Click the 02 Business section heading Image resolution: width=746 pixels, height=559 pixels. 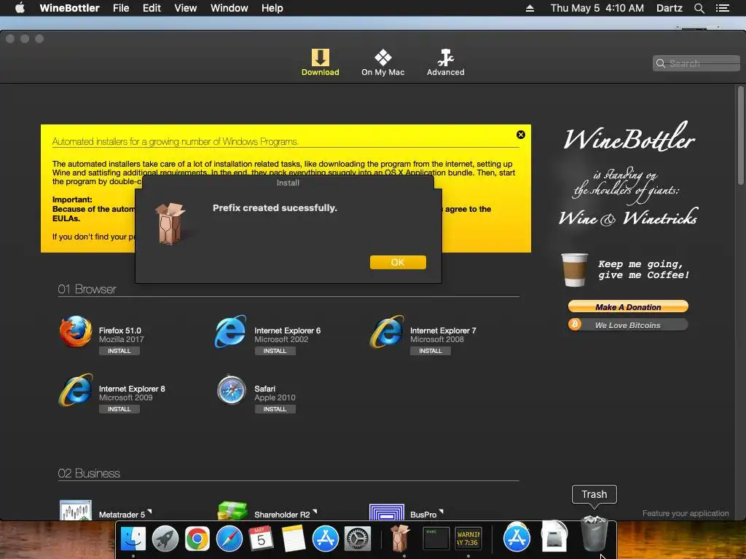pyautogui.click(x=89, y=473)
